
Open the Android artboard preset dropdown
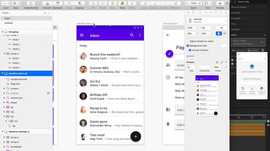[x=207, y=21]
